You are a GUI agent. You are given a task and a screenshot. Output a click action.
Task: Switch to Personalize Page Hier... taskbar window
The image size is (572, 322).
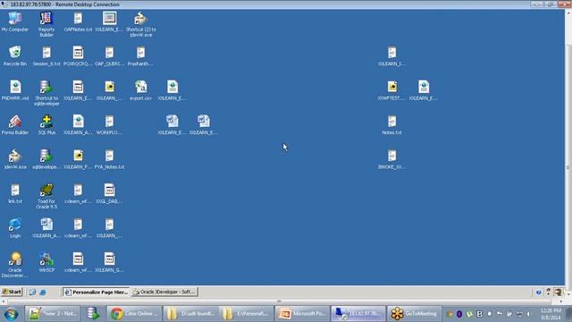(x=97, y=292)
